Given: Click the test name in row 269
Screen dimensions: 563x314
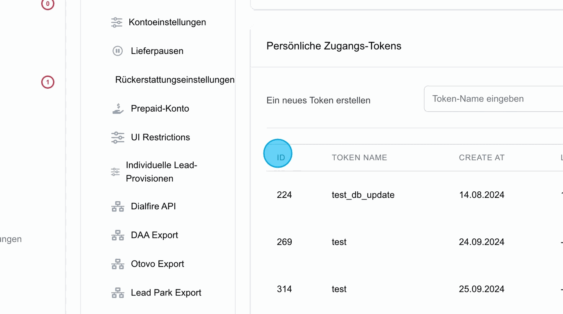Looking at the screenshot, I should [339, 242].
